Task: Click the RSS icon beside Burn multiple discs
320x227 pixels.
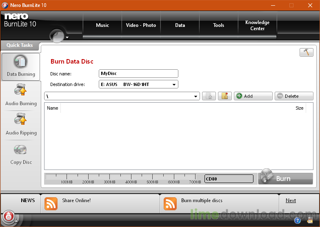Action: click(x=170, y=204)
